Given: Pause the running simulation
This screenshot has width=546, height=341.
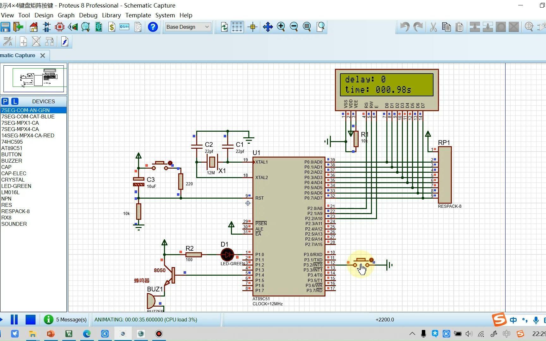Looking at the screenshot, I should tap(14, 320).
